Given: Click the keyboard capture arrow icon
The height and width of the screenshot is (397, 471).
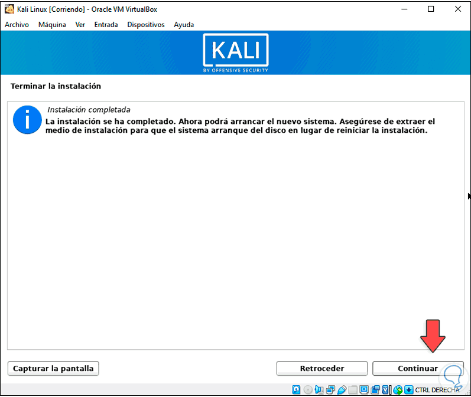Looking at the screenshot, I should (x=408, y=389).
